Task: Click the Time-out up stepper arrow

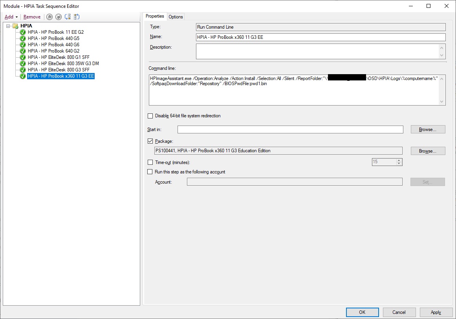Action: click(x=399, y=160)
